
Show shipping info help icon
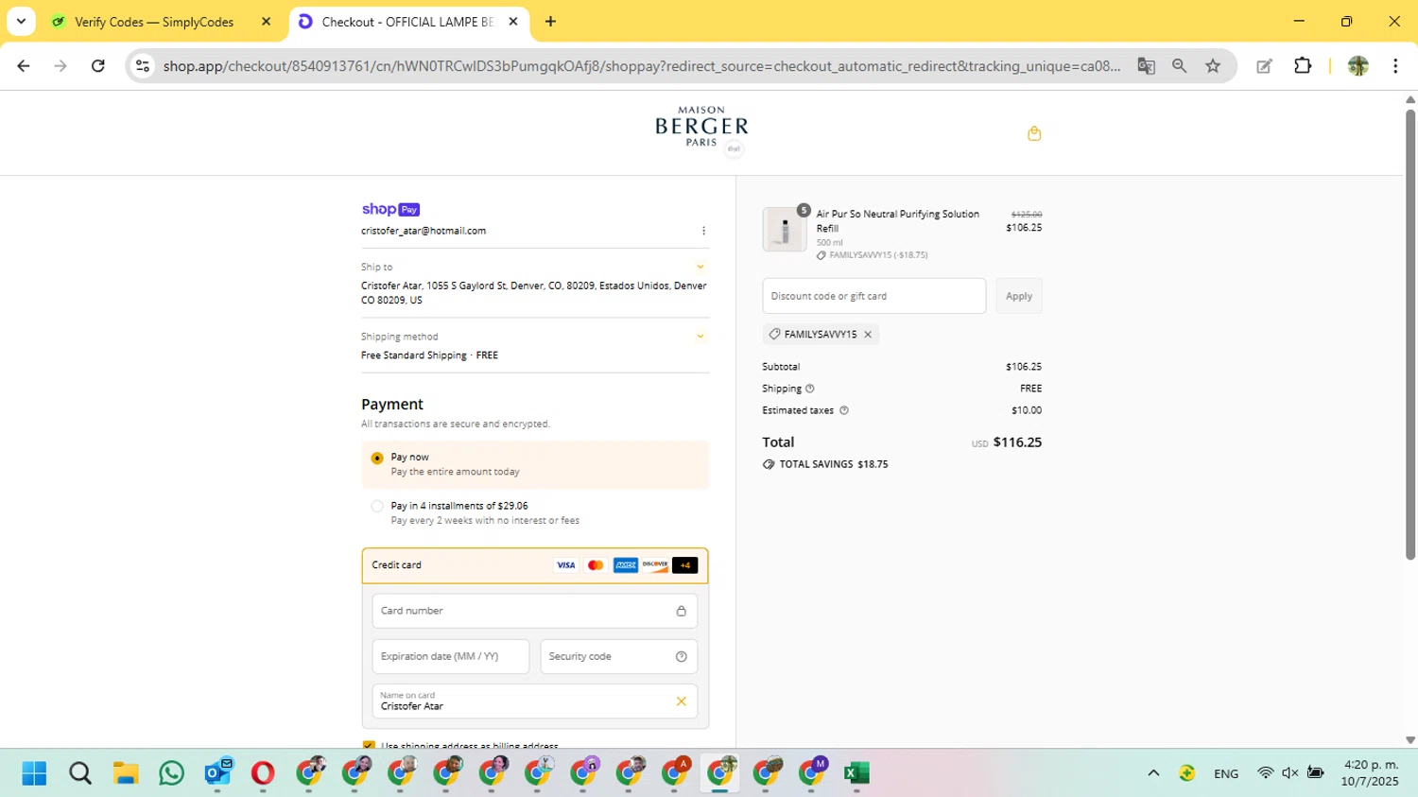point(810,389)
